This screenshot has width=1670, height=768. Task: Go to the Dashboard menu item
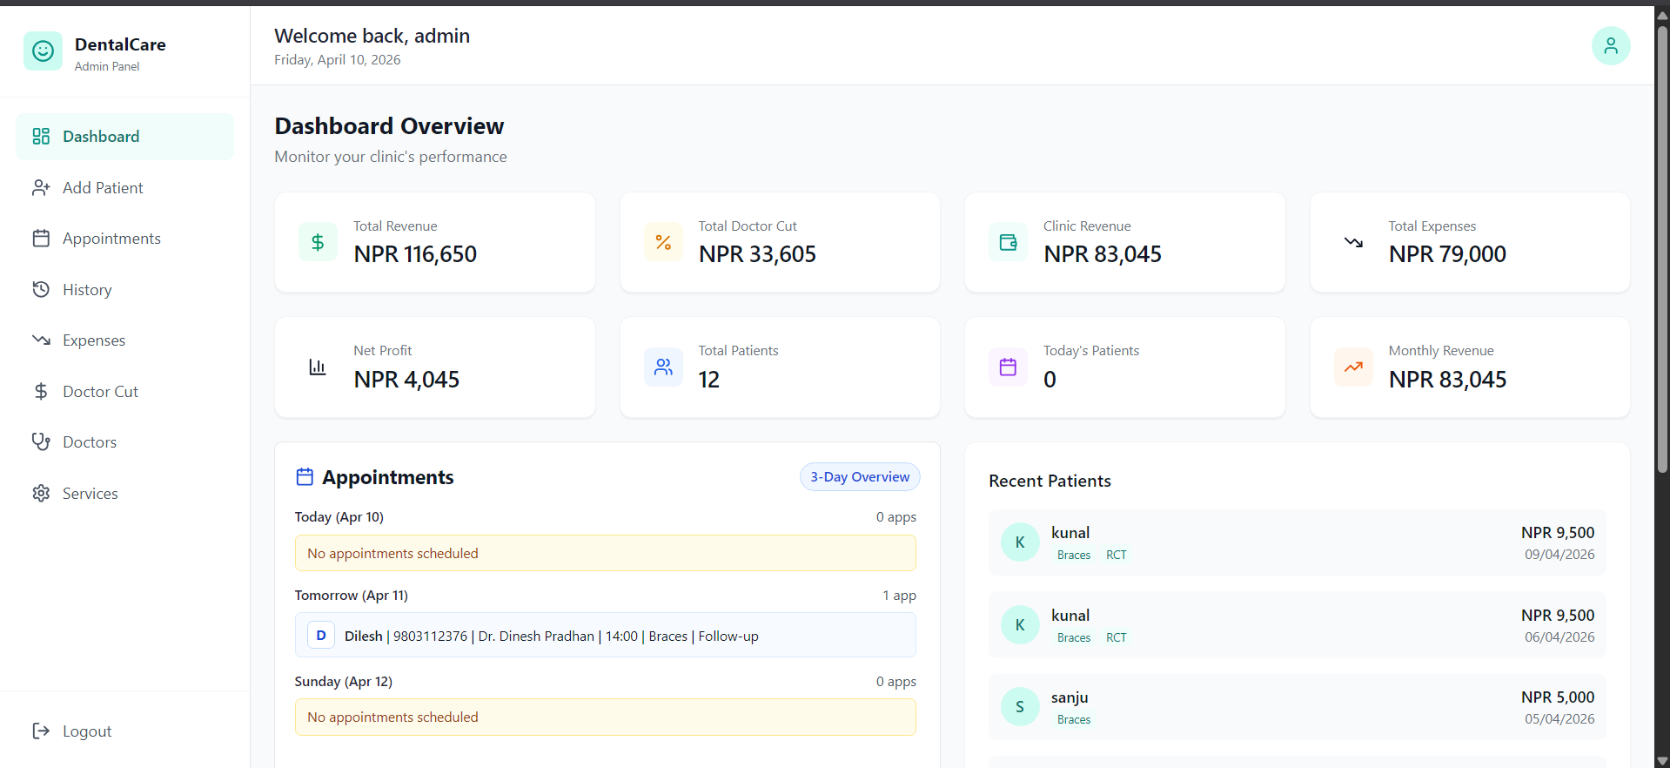125,137
